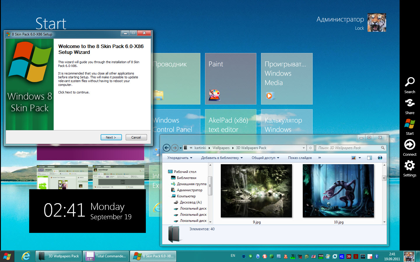
Task: Click the 02:41 clock widget
Action: [87, 211]
